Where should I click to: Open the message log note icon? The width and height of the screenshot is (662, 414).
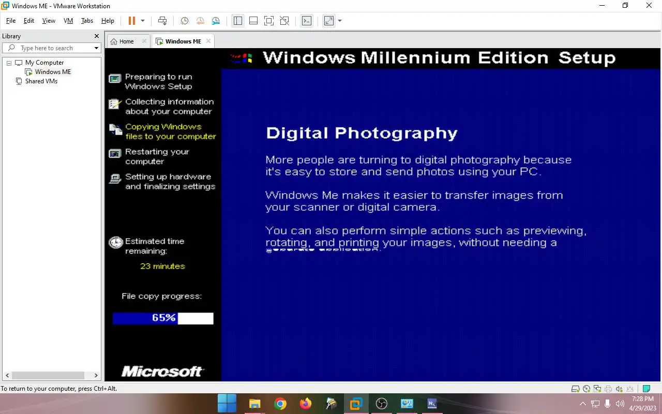[x=646, y=389]
